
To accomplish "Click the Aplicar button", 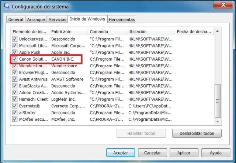I will coord(184,153).
